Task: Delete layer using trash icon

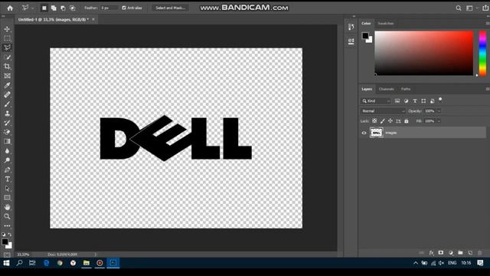Action: [480, 253]
